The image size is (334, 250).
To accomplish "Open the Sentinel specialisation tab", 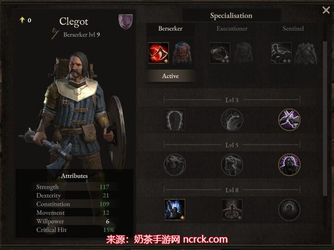I will (293, 29).
